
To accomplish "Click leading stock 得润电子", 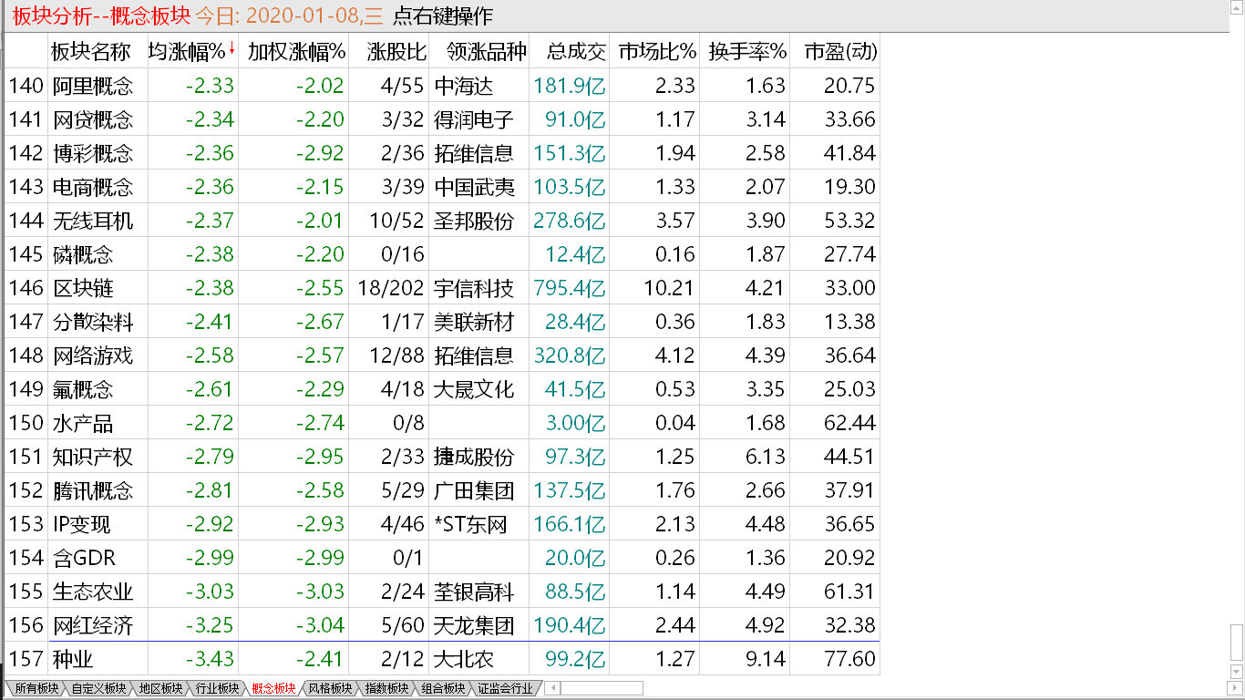I will 475,119.
